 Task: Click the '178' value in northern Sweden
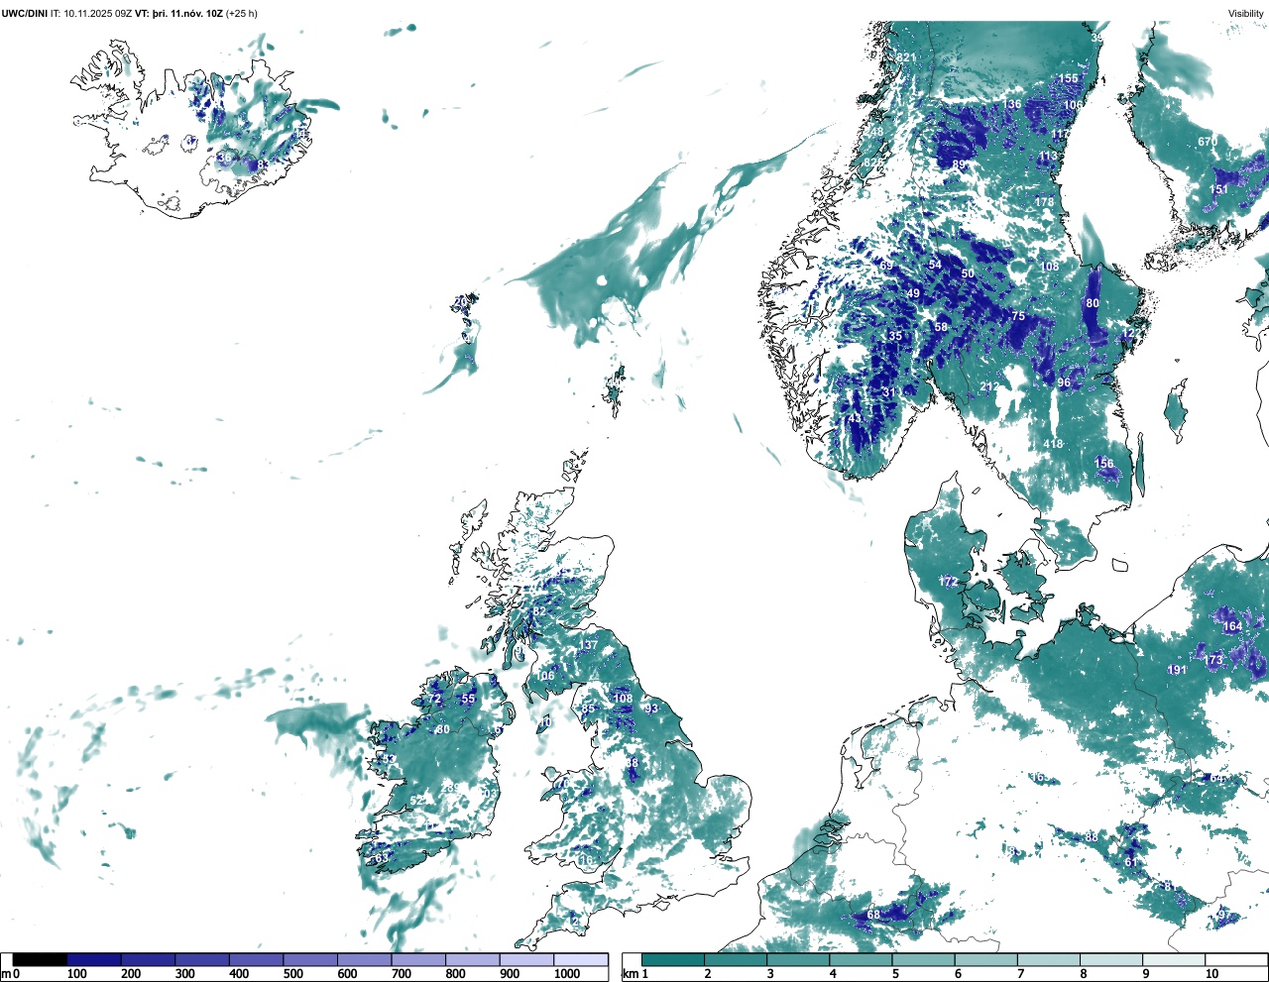click(x=1045, y=202)
